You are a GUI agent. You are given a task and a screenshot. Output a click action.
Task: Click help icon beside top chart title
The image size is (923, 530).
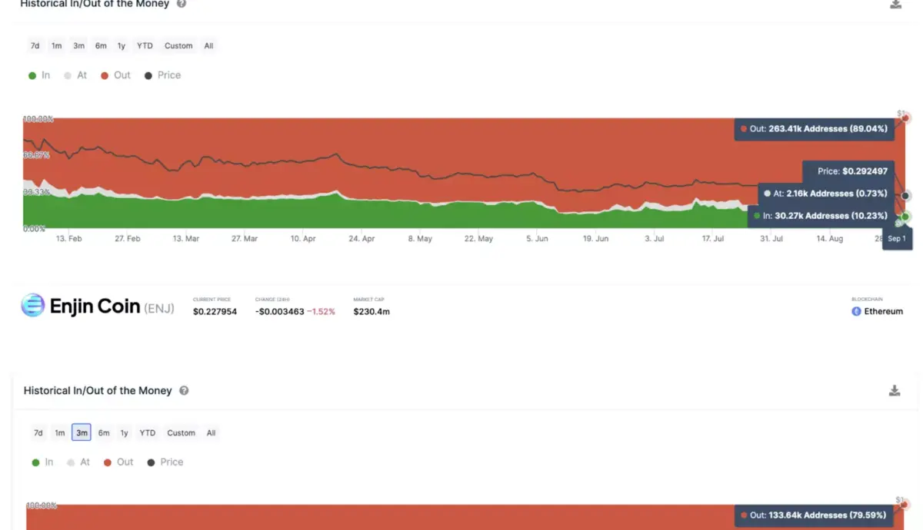click(x=182, y=4)
